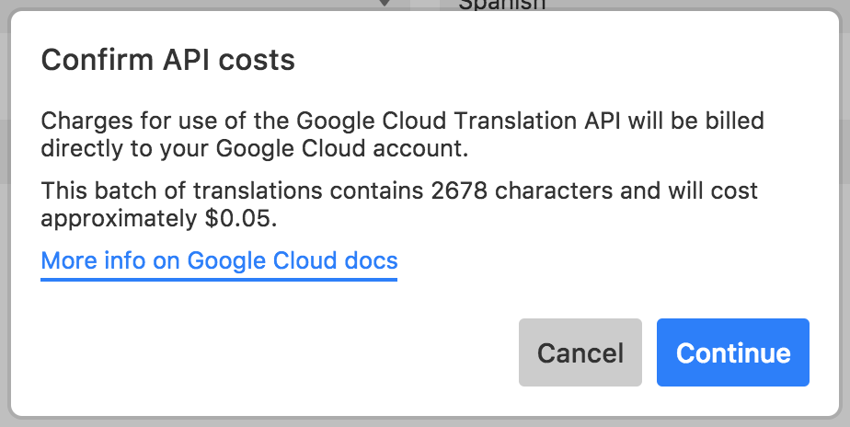
Task: Click the word "costs" in the heading
Action: 257,60
